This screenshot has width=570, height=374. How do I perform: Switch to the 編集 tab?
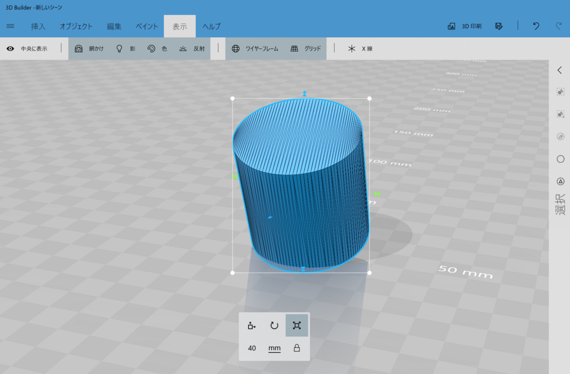point(114,27)
